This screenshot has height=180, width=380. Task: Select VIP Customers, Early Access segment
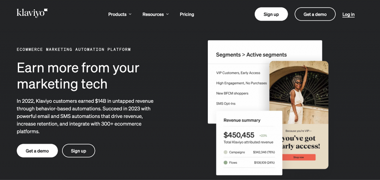pyautogui.click(x=238, y=73)
